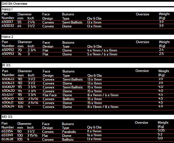Screen dimensions: 174x143
Task: Select the Halco 2 section header
Action: (x=7, y=37)
